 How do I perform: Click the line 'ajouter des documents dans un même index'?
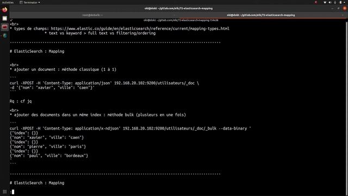click(x=98, y=115)
